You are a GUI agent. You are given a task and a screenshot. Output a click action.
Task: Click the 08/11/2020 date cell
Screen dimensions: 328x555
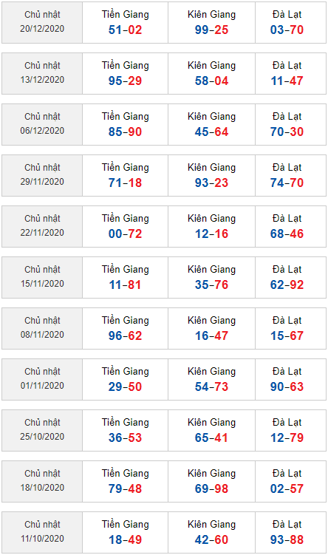pyautogui.click(x=42, y=328)
